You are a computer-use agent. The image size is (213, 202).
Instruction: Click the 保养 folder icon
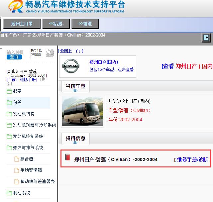click(x=9, y=103)
